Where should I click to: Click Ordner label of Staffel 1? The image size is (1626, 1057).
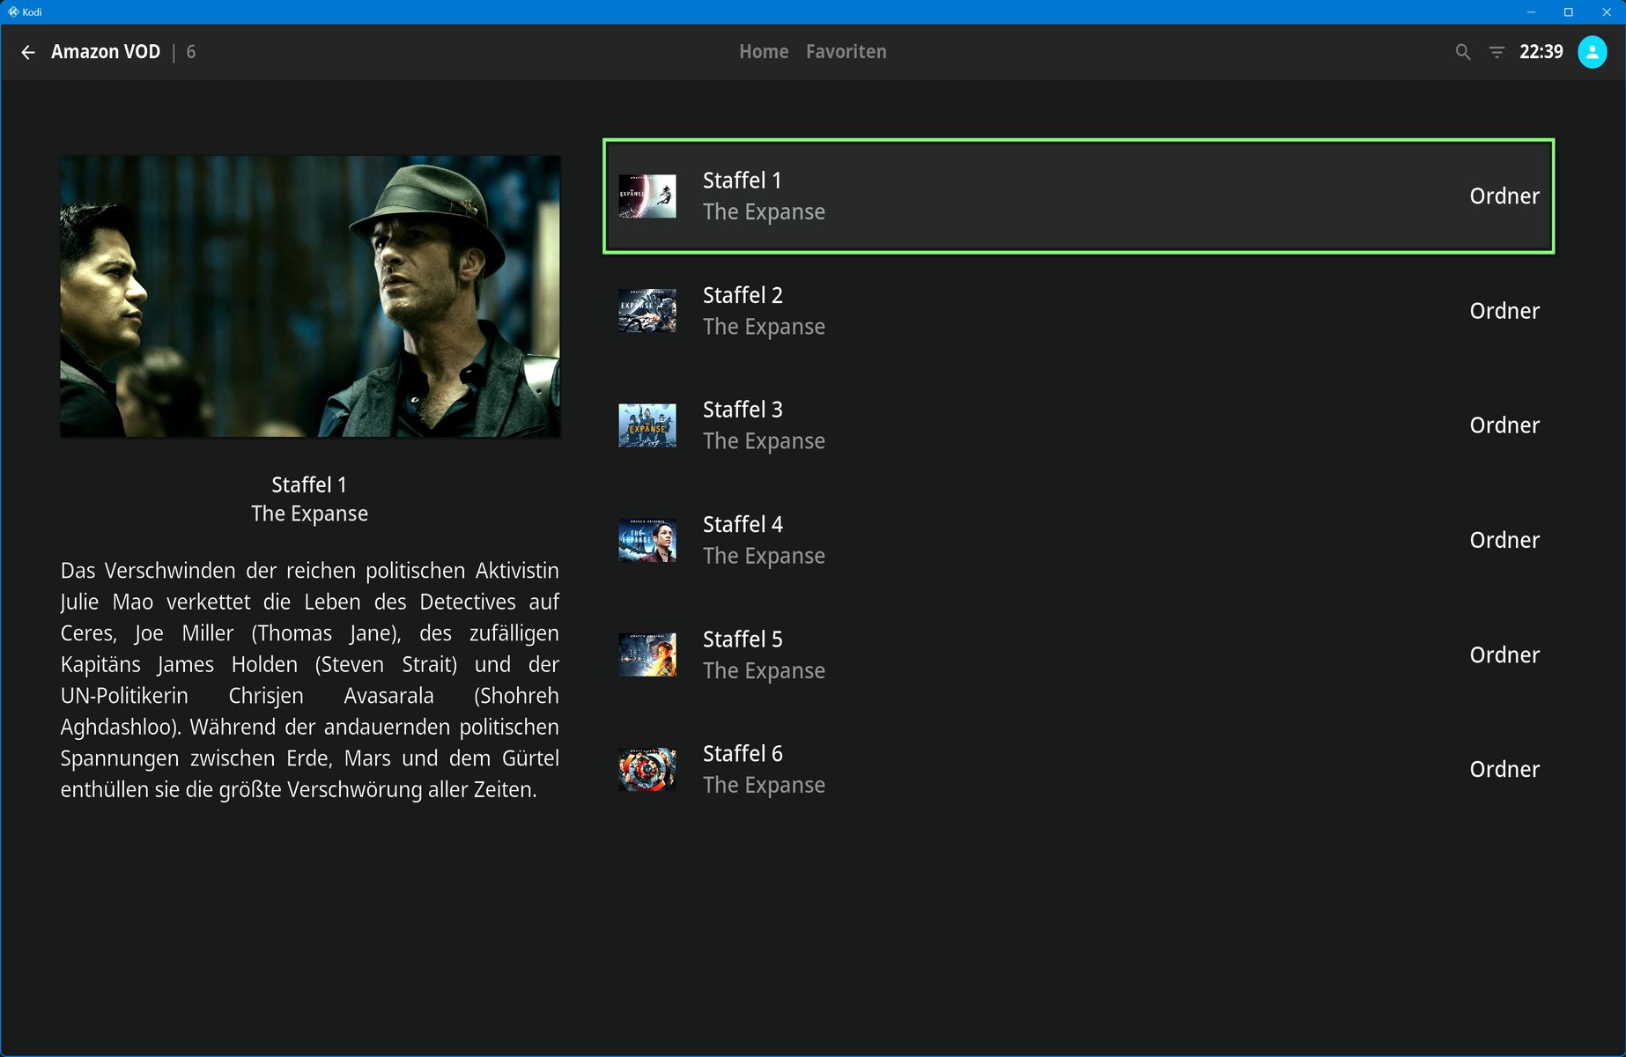click(1504, 196)
